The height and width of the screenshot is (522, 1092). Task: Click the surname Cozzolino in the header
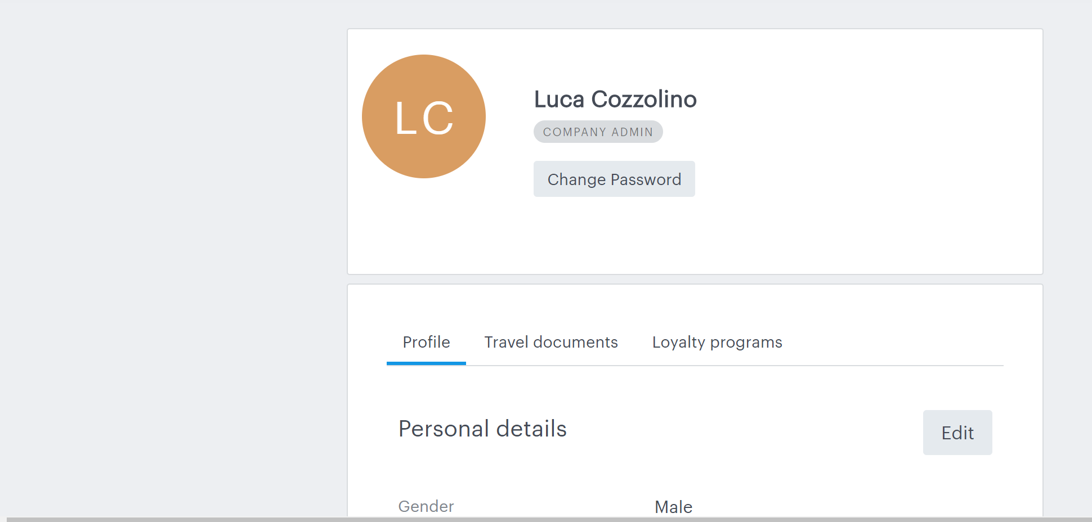pyautogui.click(x=644, y=99)
